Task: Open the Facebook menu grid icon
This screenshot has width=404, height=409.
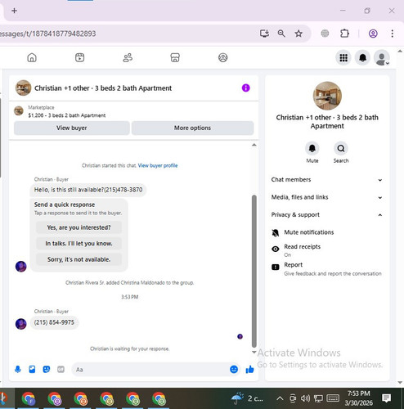Action: click(343, 58)
